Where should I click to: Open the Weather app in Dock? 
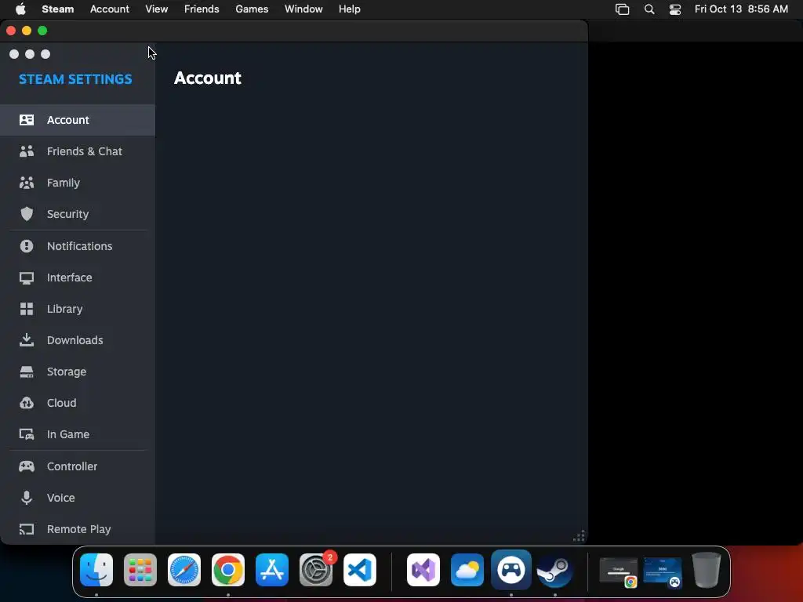(x=467, y=570)
